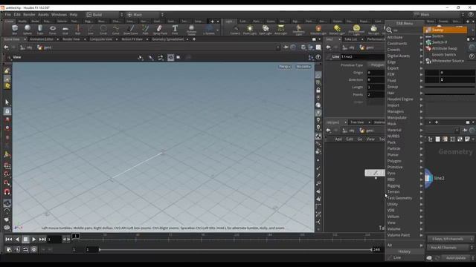Select the Line shelf tool
This screenshot has height=267, width=476.
coord(91,30)
